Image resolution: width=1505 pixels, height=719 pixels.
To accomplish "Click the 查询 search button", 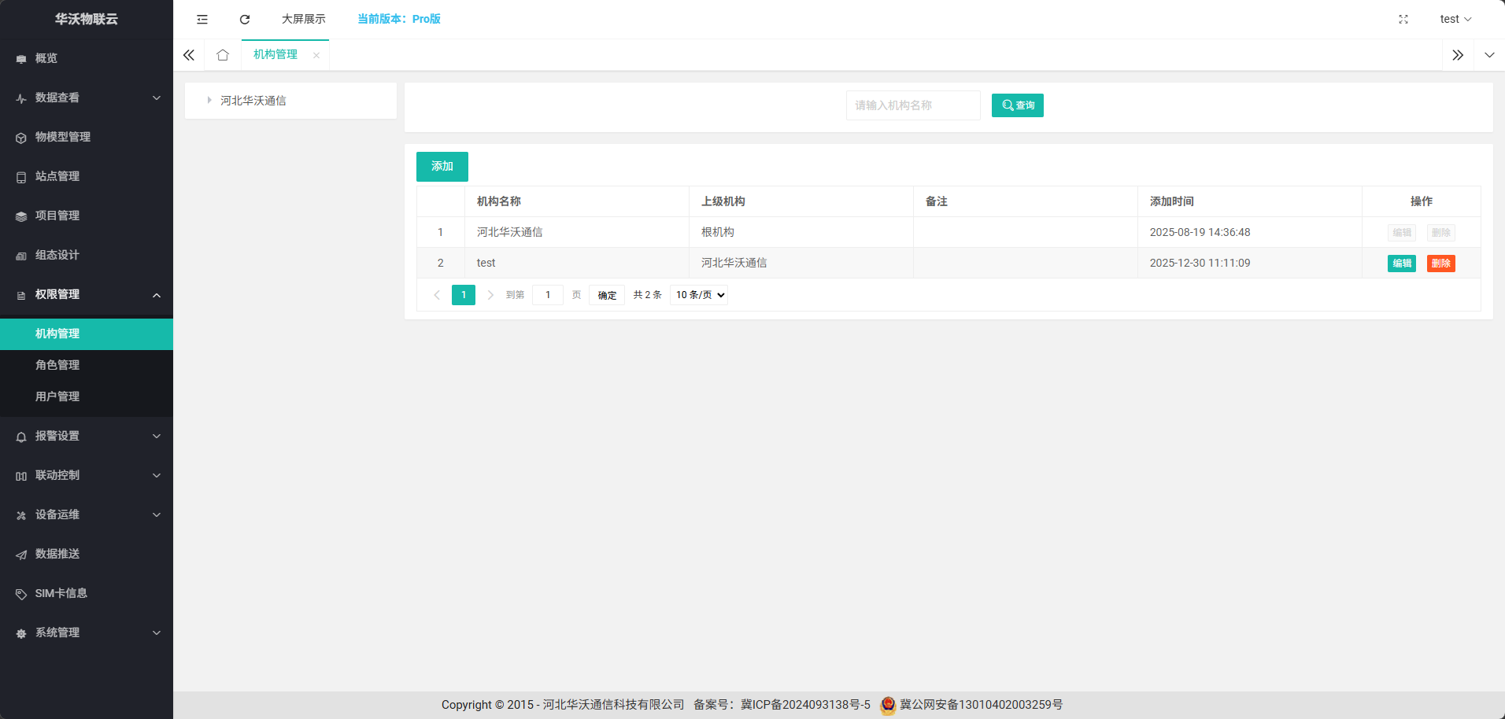I will point(1017,105).
